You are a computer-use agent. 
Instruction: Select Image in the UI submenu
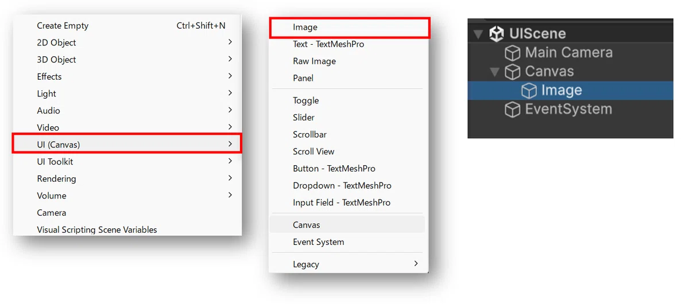pos(349,28)
